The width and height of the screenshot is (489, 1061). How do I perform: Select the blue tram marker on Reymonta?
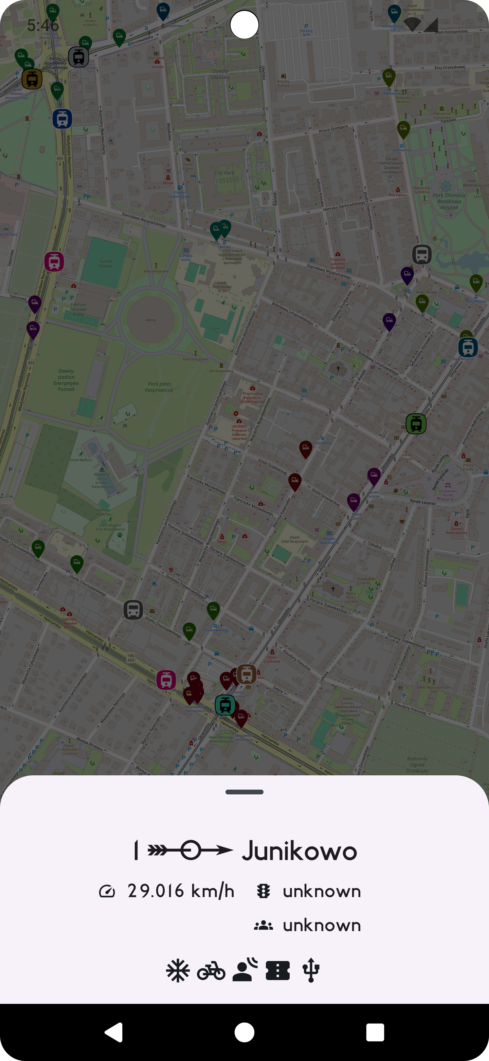62,119
